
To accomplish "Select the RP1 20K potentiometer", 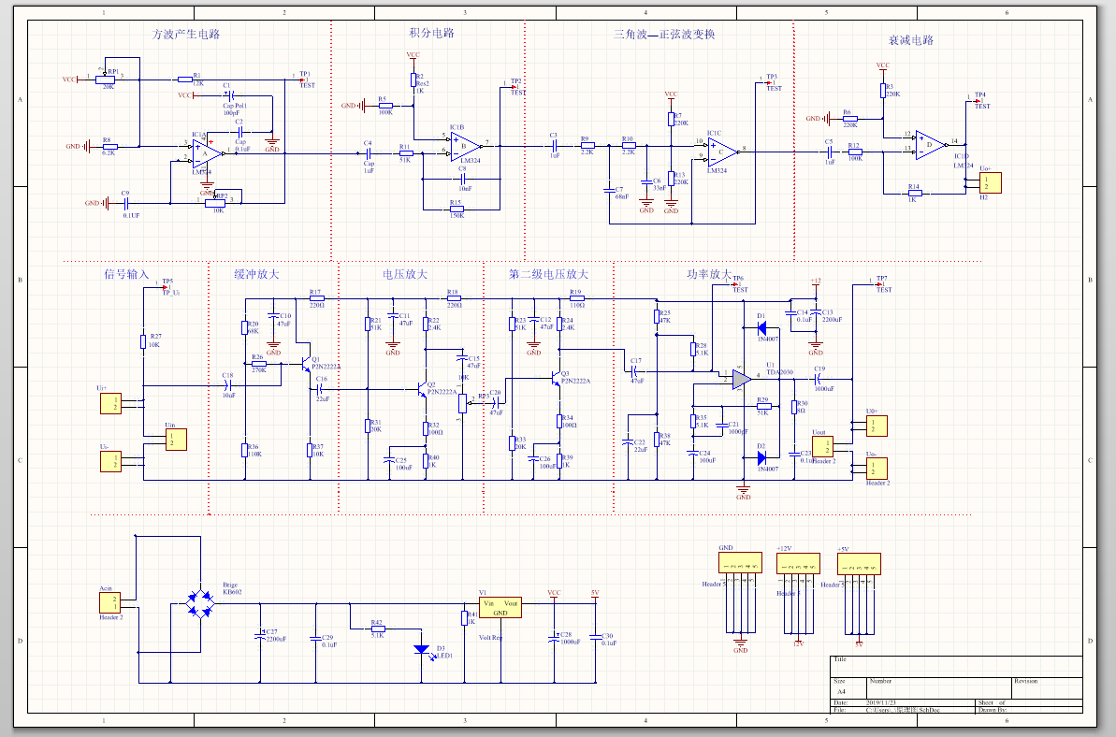I will (x=109, y=79).
